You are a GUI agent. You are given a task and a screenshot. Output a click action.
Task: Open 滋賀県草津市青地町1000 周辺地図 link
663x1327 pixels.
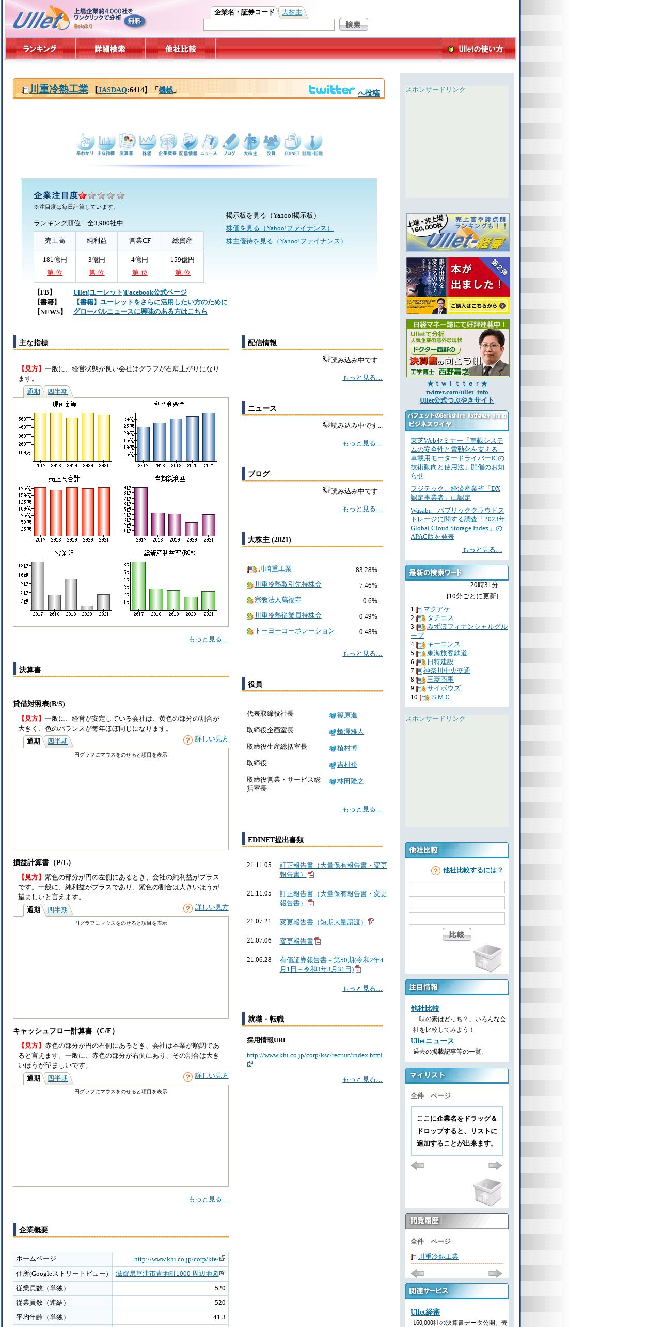pyautogui.click(x=167, y=1274)
